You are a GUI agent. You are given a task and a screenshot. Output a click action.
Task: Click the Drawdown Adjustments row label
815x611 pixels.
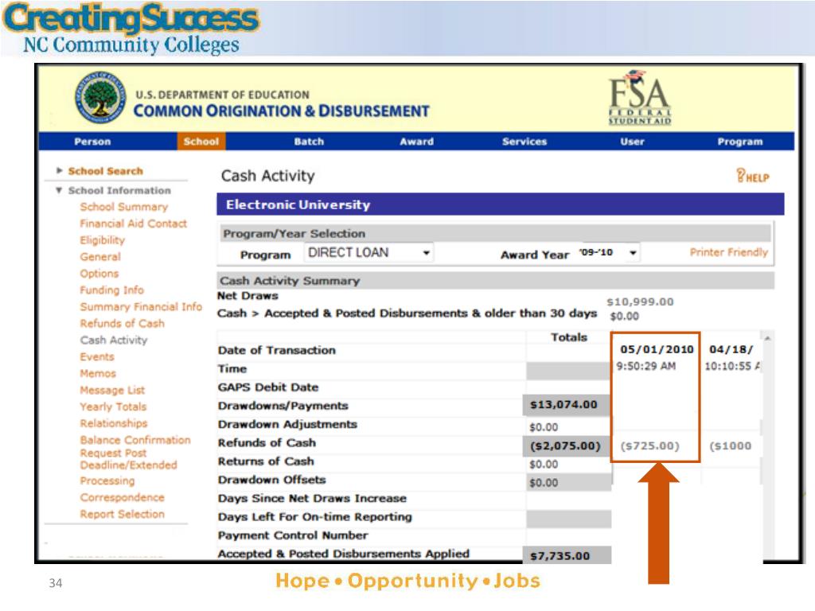coord(287,424)
